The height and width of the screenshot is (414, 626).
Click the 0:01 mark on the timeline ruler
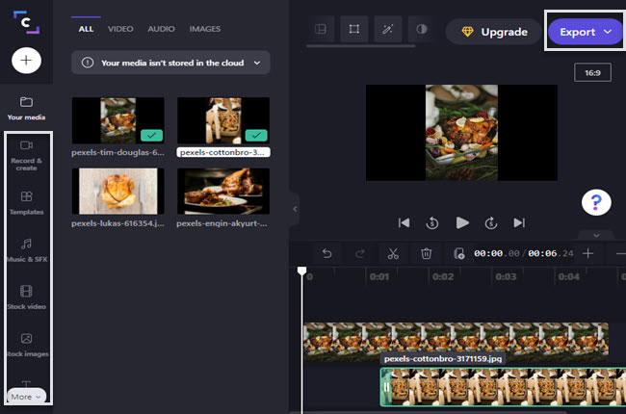tap(378, 276)
